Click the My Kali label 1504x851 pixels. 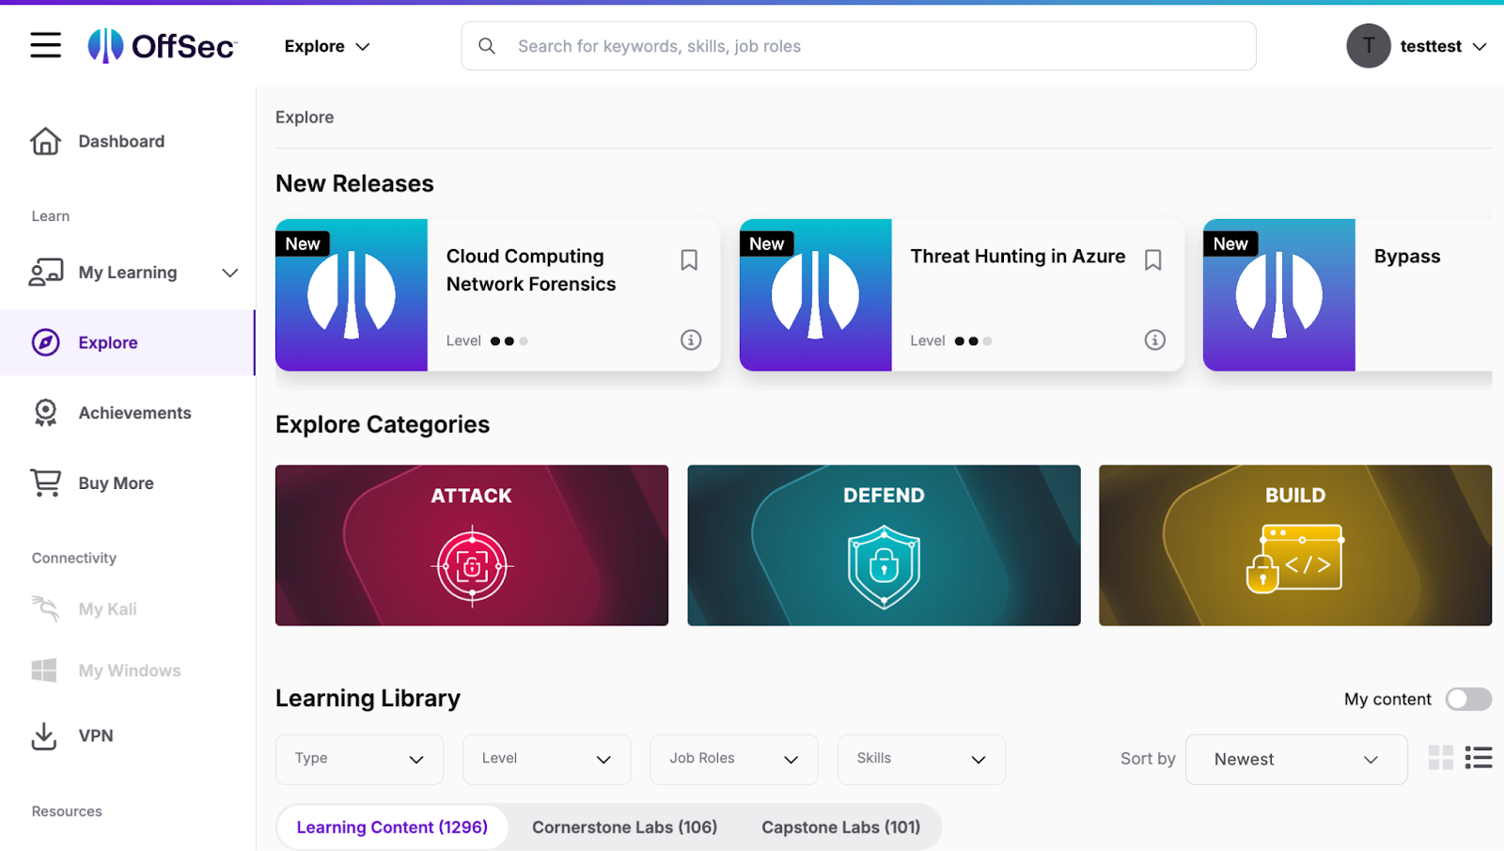point(108,608)
